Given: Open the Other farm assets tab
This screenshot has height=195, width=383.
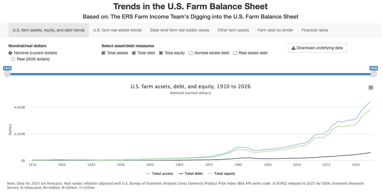Looking at the screenshot, I should 233,30.
